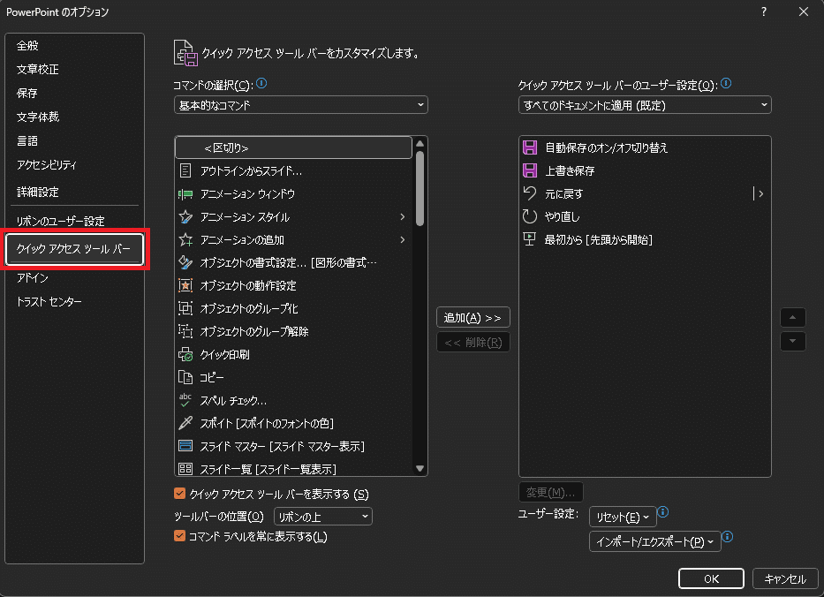Select the アニメーションの追加 star icon
The image size is (824, 597).
185,239
